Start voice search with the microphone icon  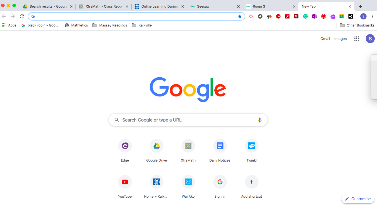pyautogui.click(x=260, y=120)
